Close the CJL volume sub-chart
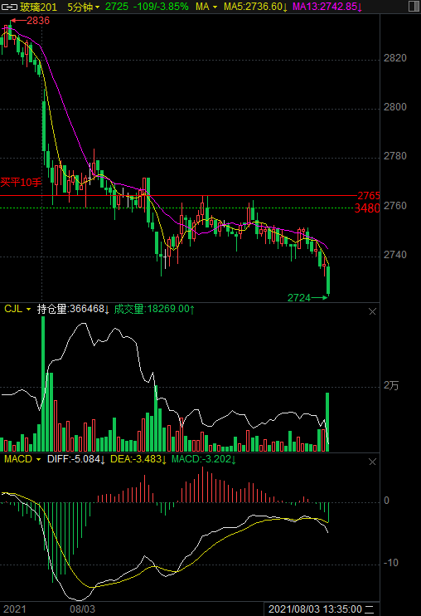Image resolution: width=421 pixels, height=616 pixels. click(372, 311)
